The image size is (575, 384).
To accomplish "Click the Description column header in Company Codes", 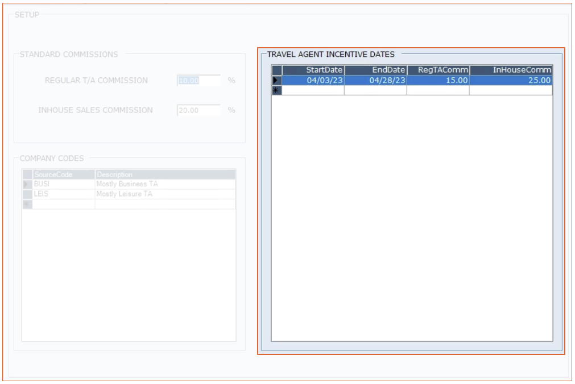I will click(x=165, y=175).
